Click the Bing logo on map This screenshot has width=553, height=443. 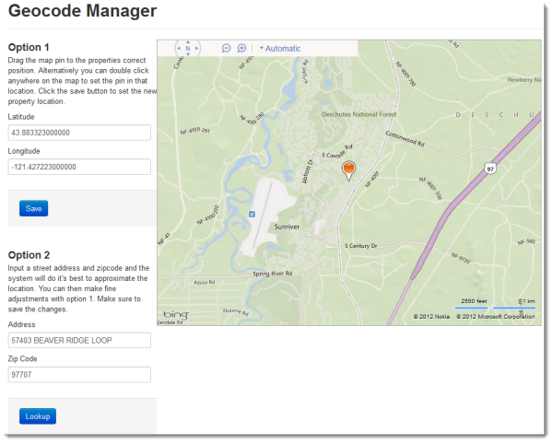point(176,314)
